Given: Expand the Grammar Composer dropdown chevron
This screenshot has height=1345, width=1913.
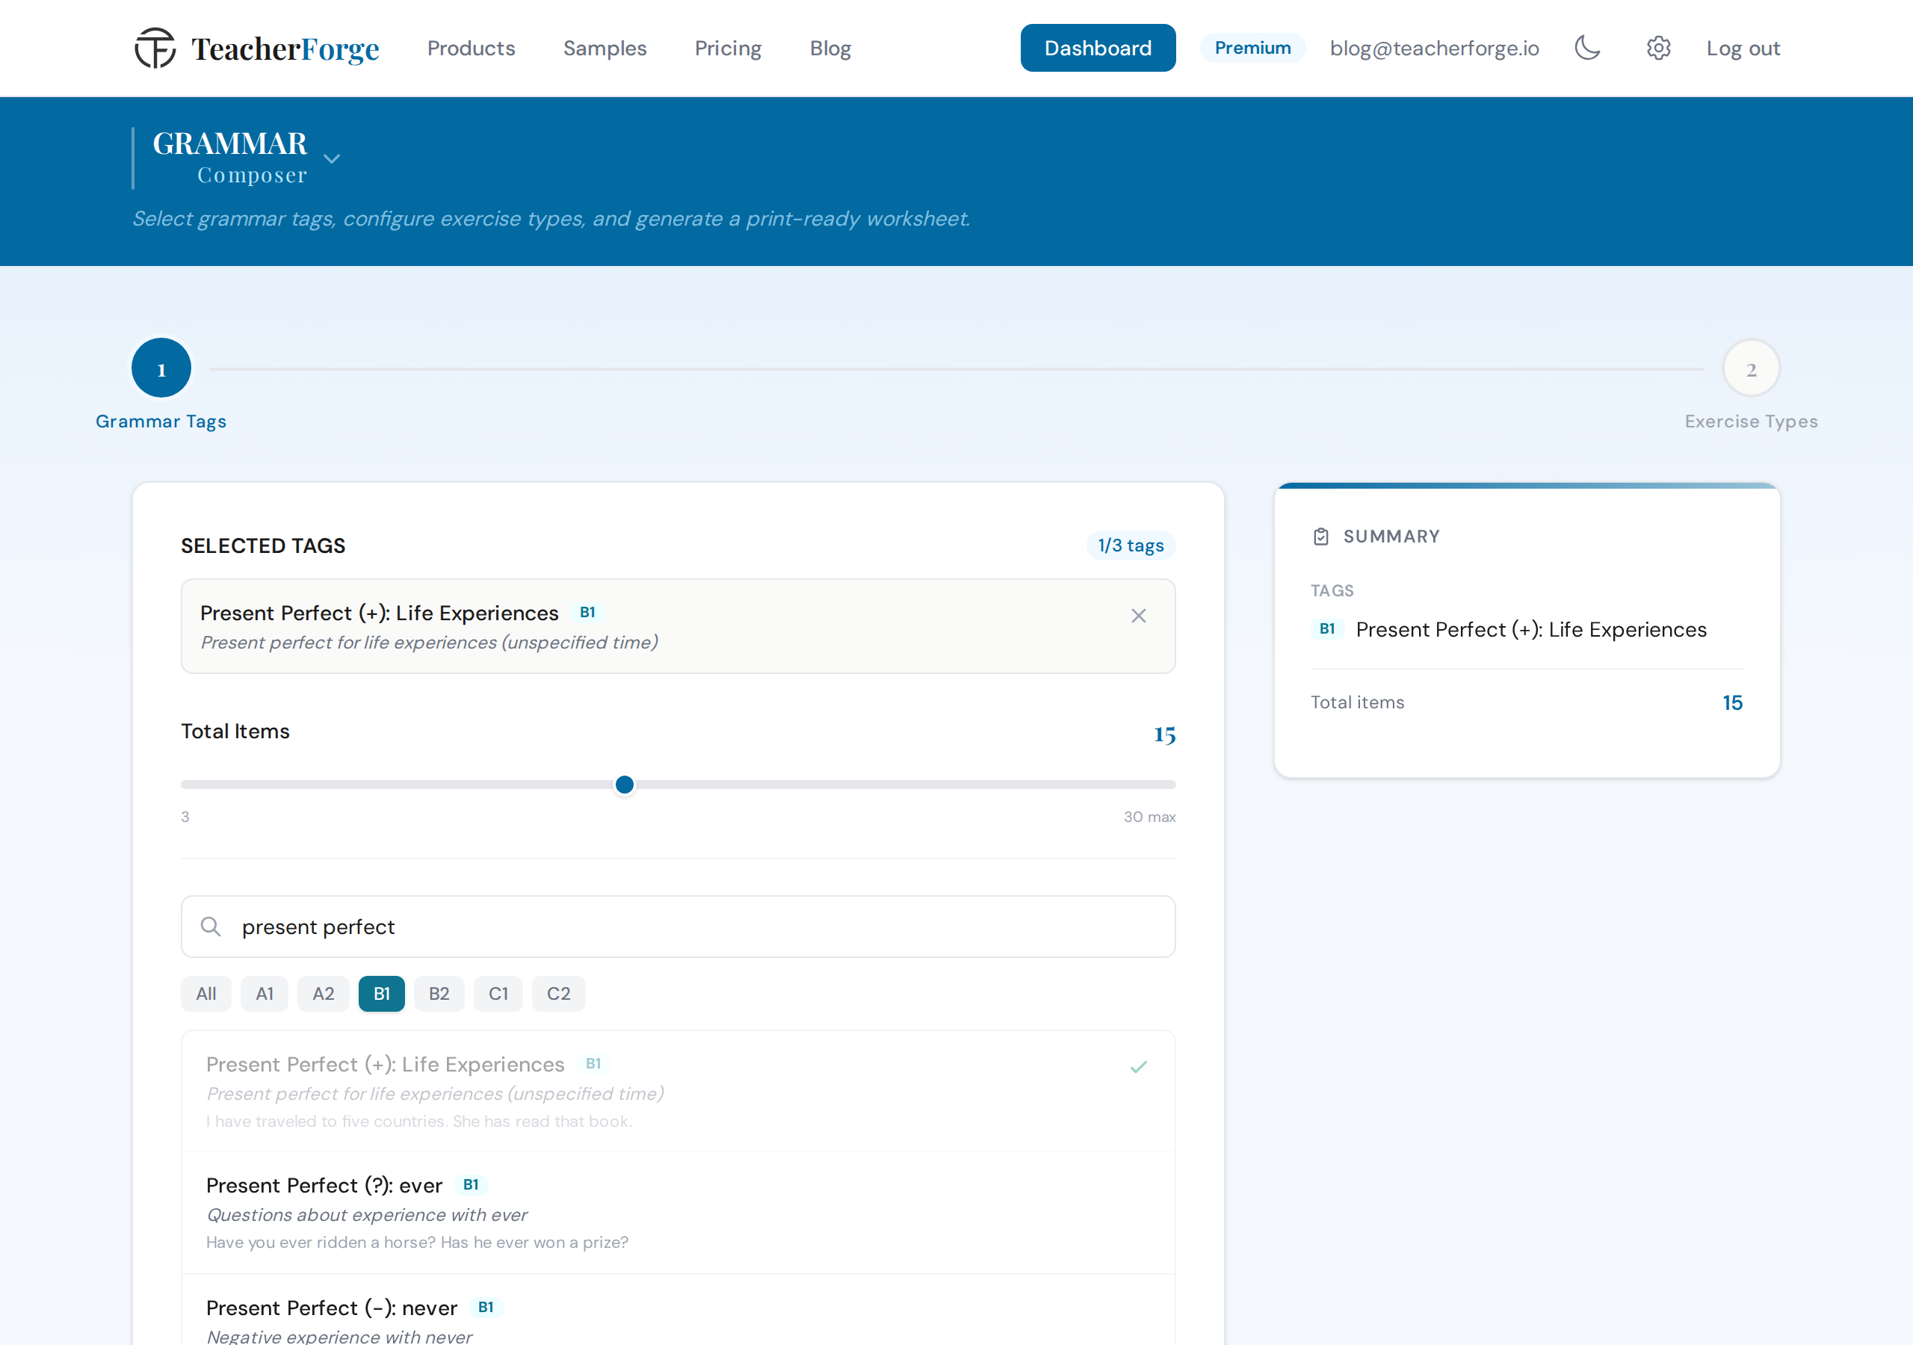Looking at the screenshot, I should (x=332, y=158).
